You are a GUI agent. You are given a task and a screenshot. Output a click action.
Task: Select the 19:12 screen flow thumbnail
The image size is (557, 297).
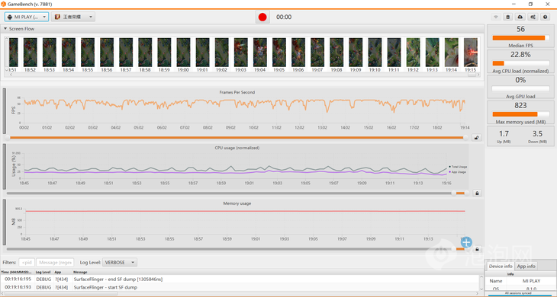(413, 53)
